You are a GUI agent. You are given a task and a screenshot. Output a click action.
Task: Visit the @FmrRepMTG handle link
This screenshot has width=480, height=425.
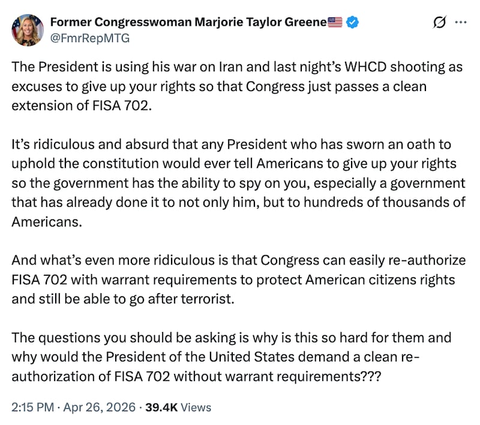(90, 38)
